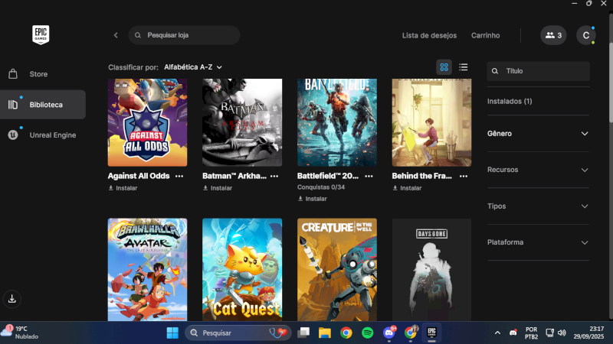This screenshot has height=344, width=613.
Task: Open the friends list icon
Action: [x=552, y=35]
